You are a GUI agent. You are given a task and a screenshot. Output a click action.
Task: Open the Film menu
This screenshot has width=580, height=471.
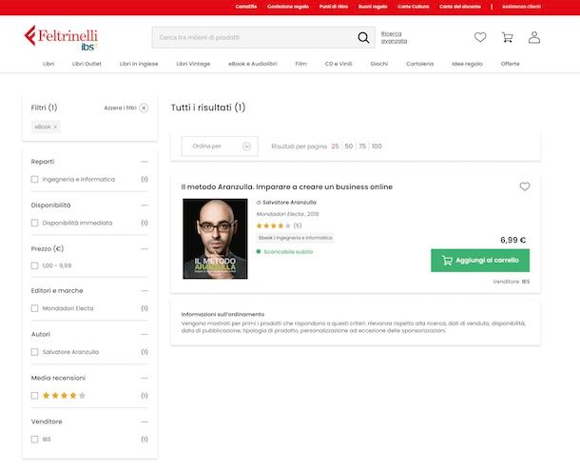[301, 64]
